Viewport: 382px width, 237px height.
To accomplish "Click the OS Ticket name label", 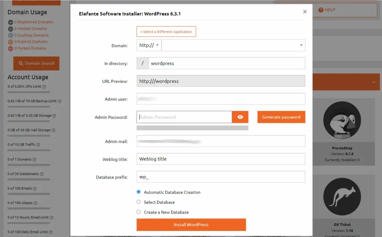I will coord(342,225).
